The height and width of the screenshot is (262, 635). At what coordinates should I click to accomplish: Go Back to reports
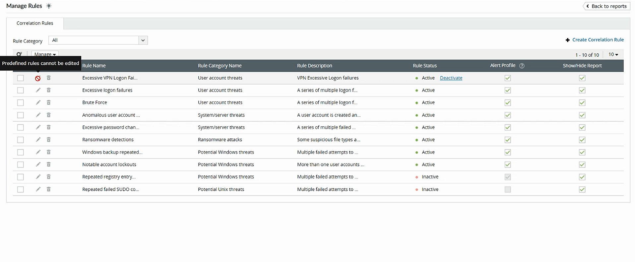coord(606,6)
